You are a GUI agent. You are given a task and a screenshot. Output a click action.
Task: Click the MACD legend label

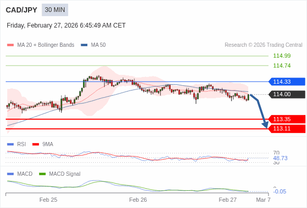click(25, 174)
